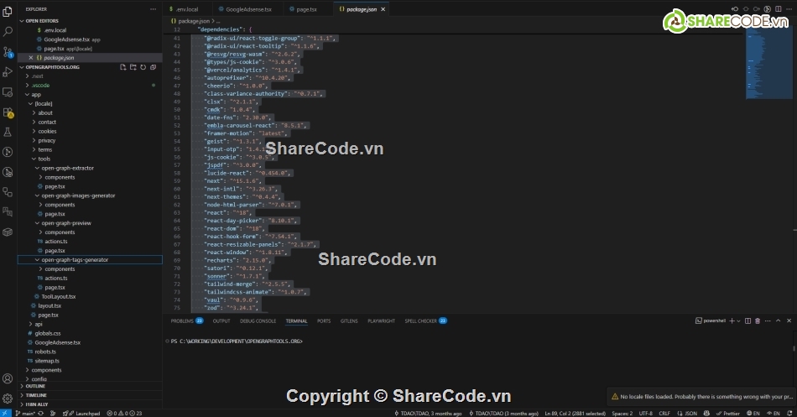Viewport: 797px width, 417px height.
Task: Click the editor minimap slider
Action: 769,63
